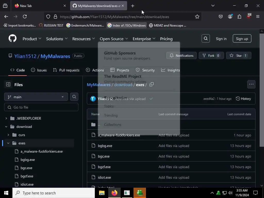Expand the Solutions navigation dropdown
The height and width of the screenshot is (198, 264).
(x=57, y=39)
